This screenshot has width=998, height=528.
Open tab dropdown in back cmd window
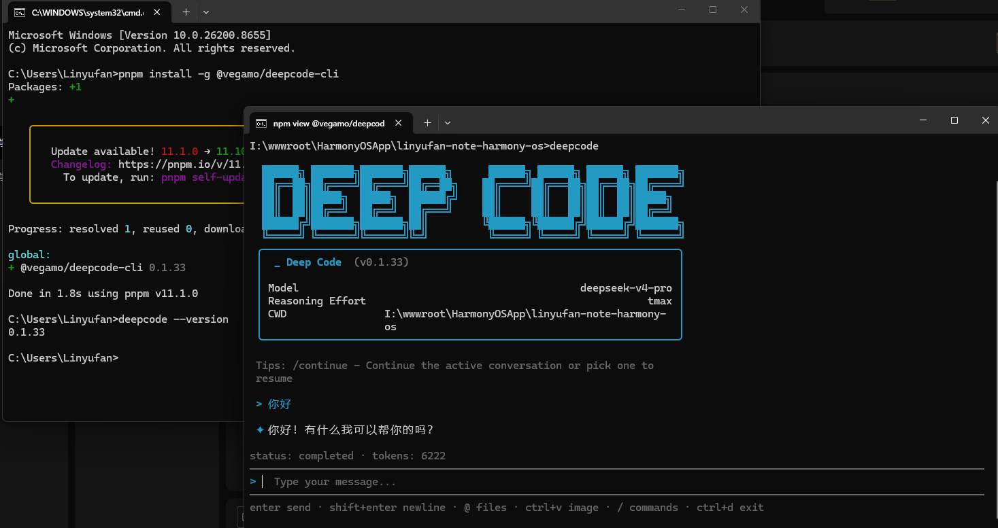(206, 12)
